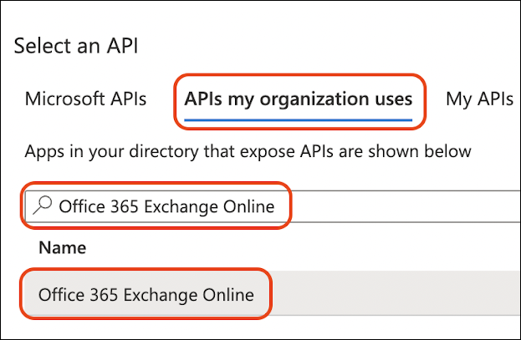Click blank area of highlighted result row
Screen dimensions: 521x340
(x=393, y=294)
